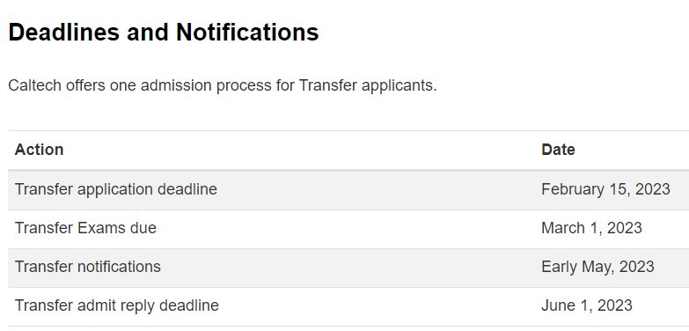Click the "Early May, 2023" date

tap(597, 267)
